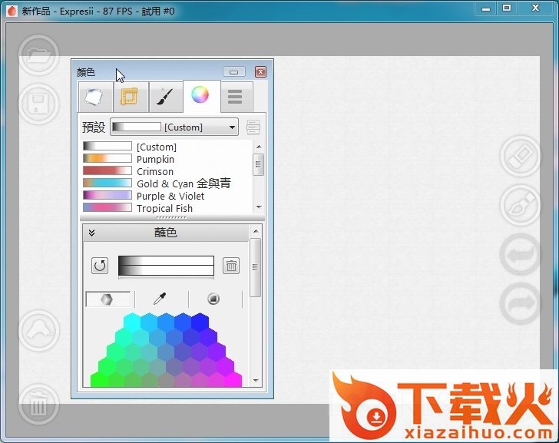Click the gradient color bar
This screenshot has width=559, height=443.
pyautogui.click(x=166, y=266)
